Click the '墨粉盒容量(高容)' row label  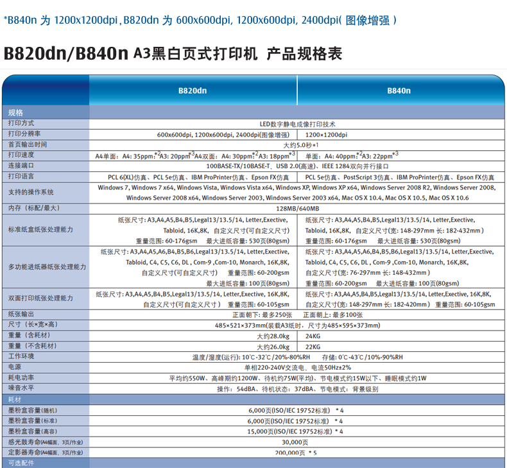[32, 431]
